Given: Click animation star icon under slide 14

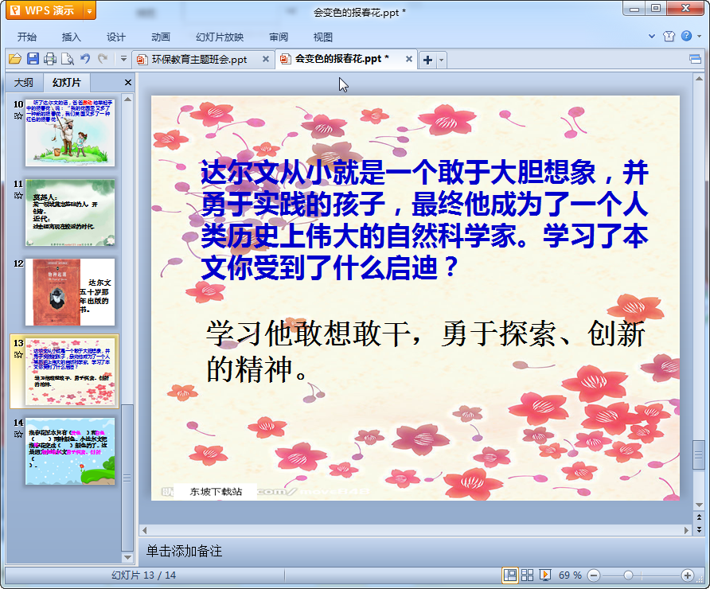Looking at the screenshot, I should [x=18, y=435].
